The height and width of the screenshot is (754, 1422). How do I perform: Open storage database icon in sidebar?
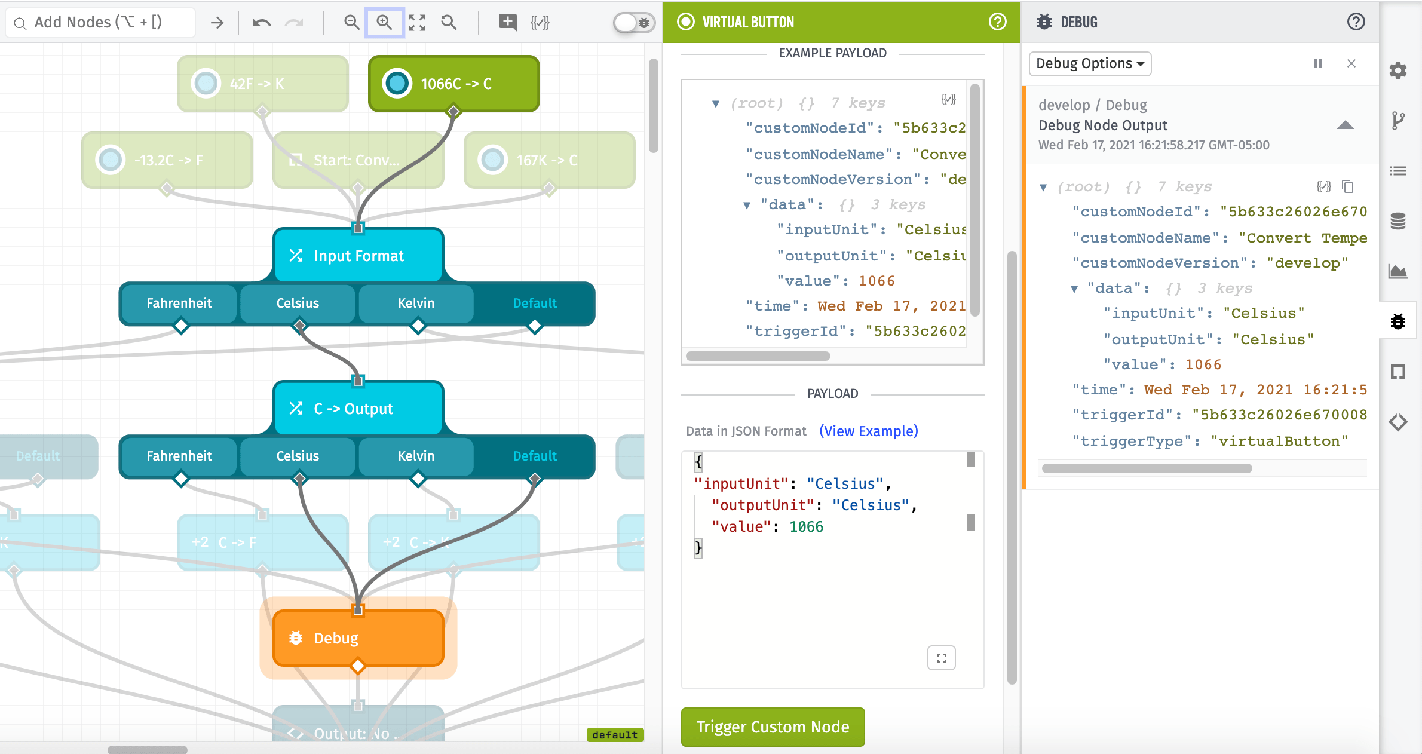1398,221
